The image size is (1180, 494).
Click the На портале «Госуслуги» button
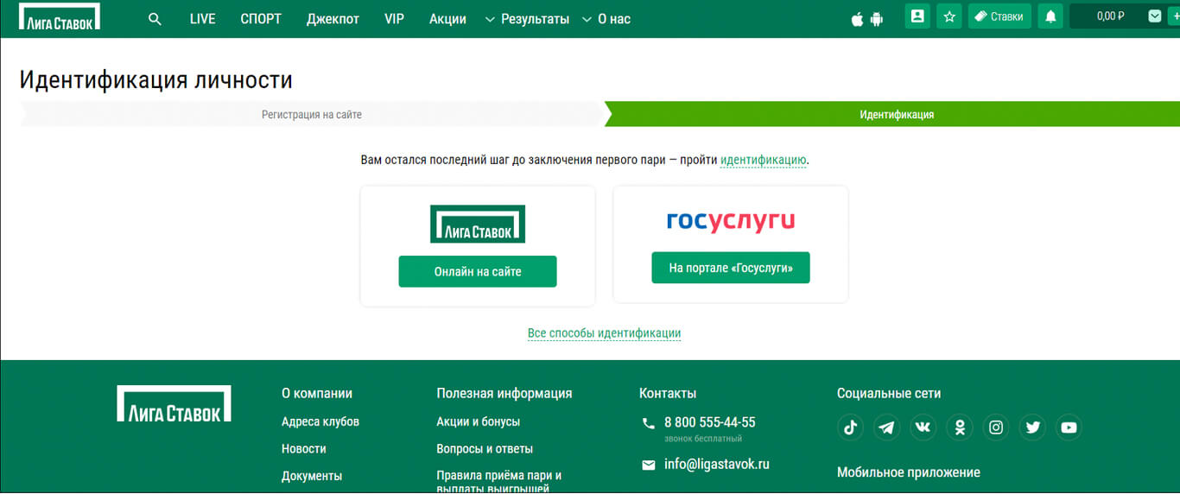point(731,268)
